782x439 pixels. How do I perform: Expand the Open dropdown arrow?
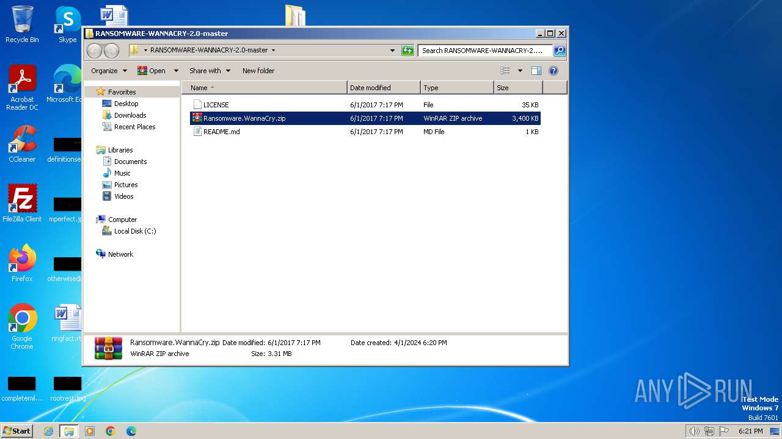click(x=176, y=71)
